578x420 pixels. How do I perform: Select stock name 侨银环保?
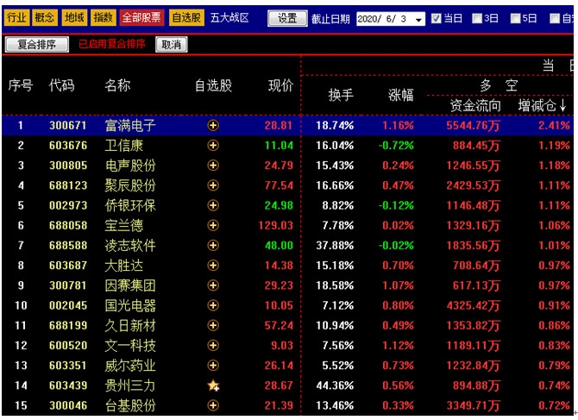130,205
